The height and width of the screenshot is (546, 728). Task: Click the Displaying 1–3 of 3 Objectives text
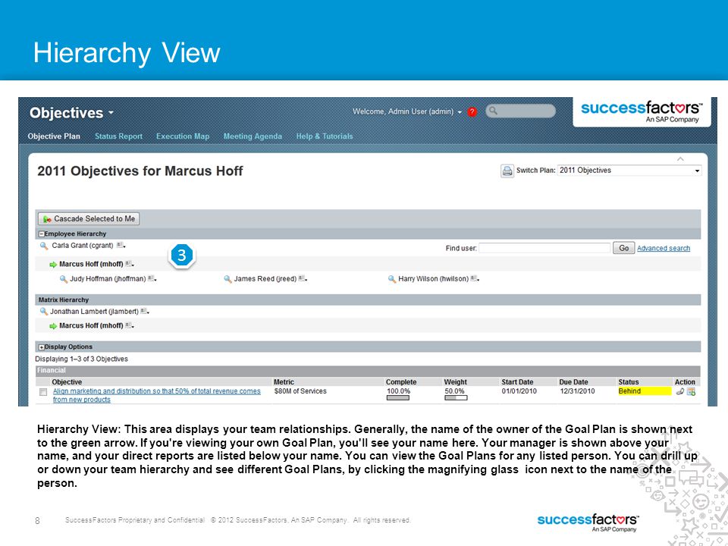pyautogui.click(x=81, y=359)
